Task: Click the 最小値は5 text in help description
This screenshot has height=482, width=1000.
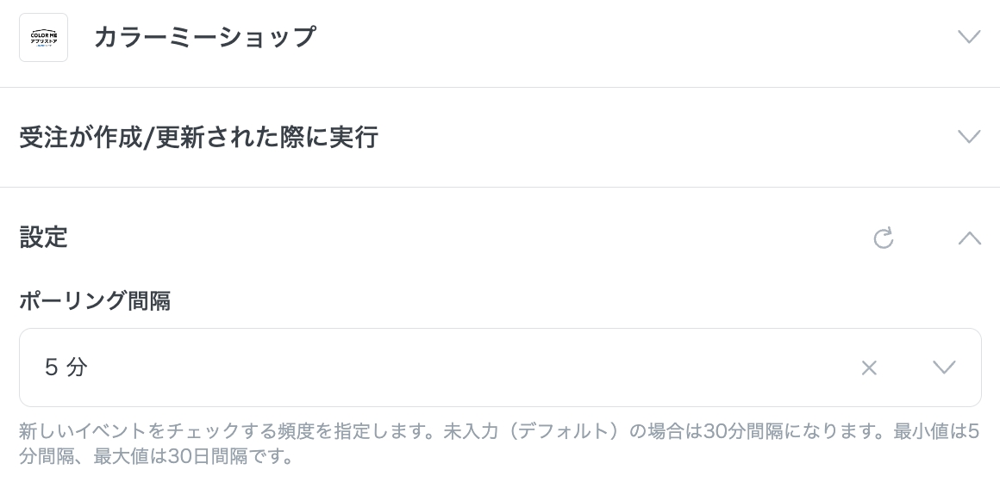Action: pos(936,431)
